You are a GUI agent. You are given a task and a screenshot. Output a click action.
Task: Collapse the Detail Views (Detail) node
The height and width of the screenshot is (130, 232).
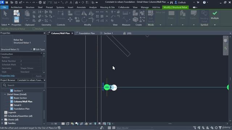pyautogui.click(x=5, y=94)
